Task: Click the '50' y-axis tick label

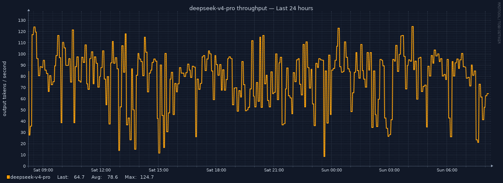Action: point(24,110)
